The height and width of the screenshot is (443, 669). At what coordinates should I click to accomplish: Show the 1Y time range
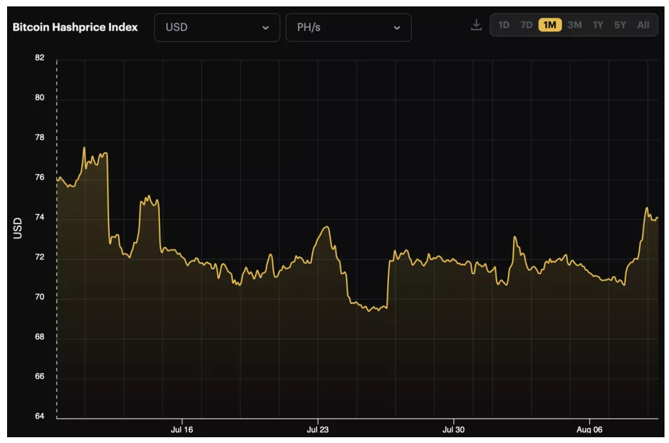tap(598, 25)
